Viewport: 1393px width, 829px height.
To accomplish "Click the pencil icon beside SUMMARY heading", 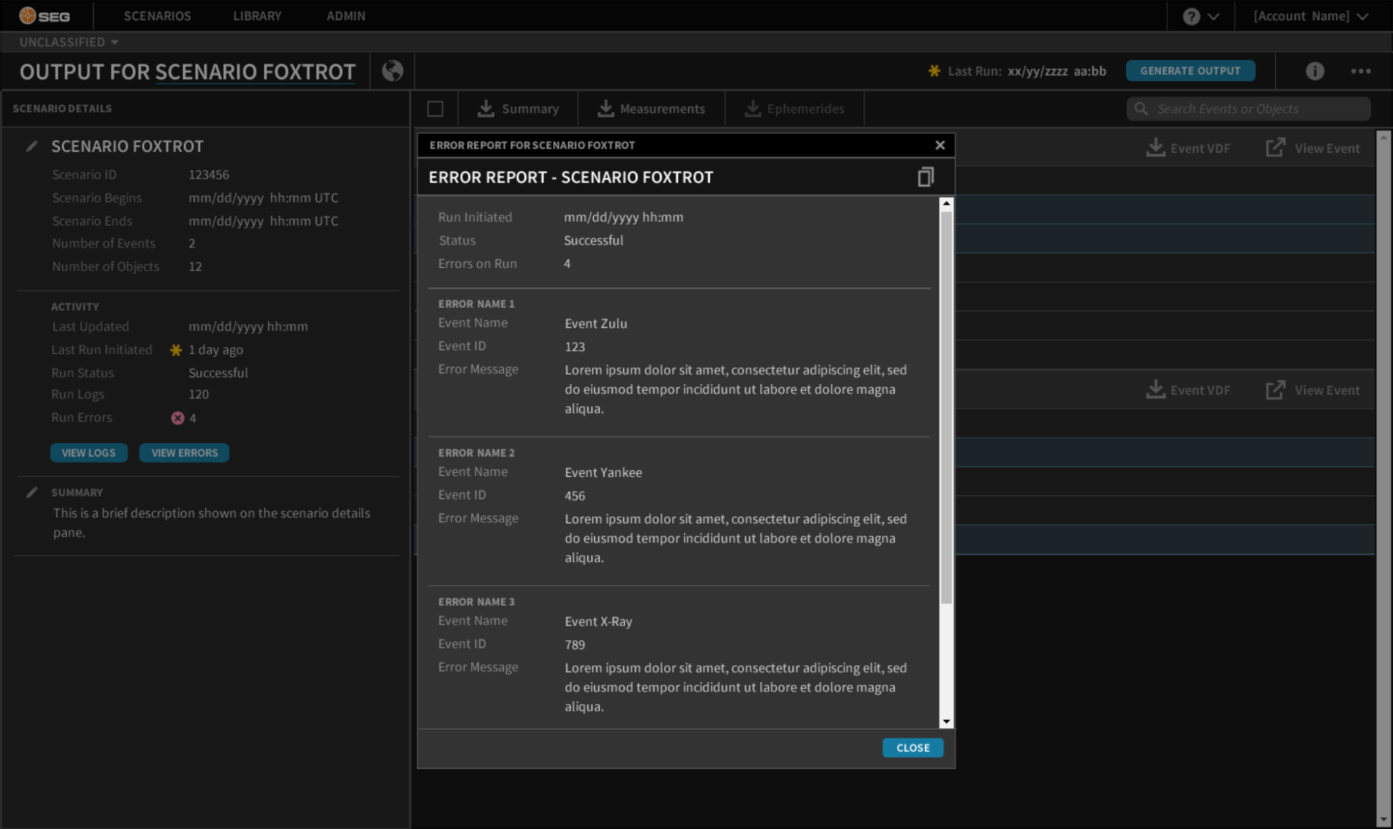I will tap(32, 492).
